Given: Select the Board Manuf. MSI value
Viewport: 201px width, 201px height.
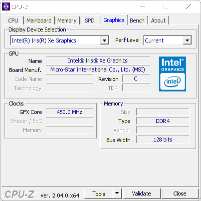Looking at the screenshot, I should tap(98, 69).
